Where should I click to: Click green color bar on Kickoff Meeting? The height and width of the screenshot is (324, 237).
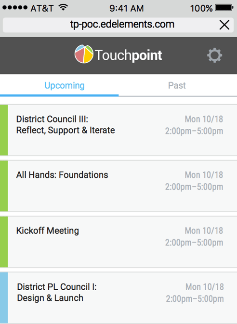coord(4,242)
